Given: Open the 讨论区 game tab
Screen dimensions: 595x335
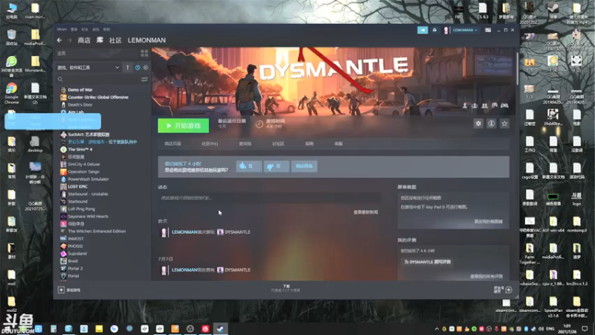Looking at the screenshot, I should (278, 144).
